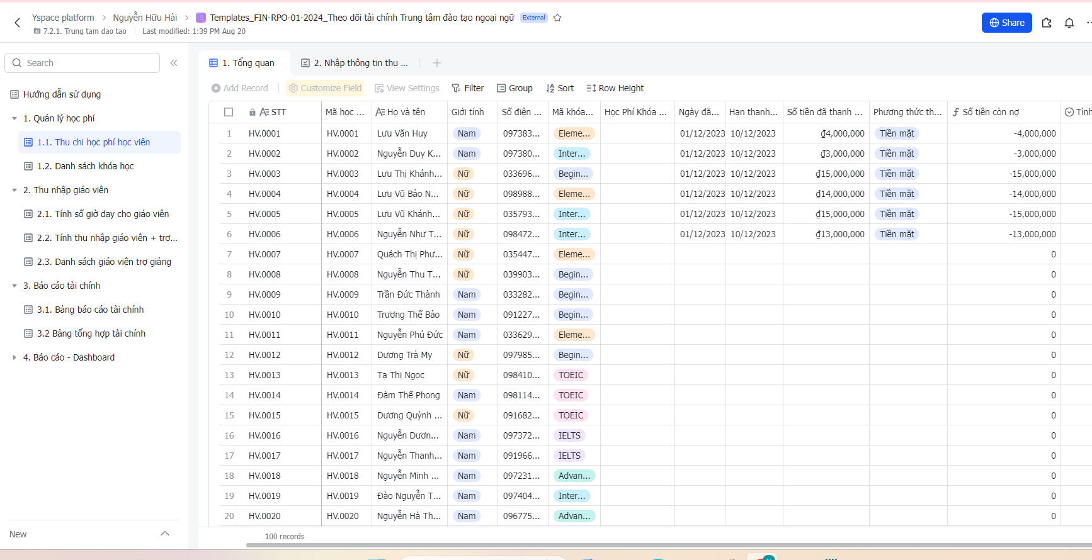The width and height of the screenshot is (1092, 560).
Task: Click 'Nữ' tag in row HV.0003
Action: [x=464, y=174]
